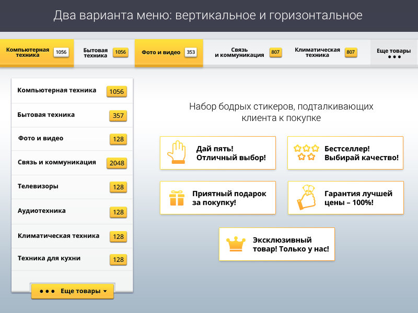Select Бытовая техника in vertical menu
418x313 pixels.
point(72,115)
